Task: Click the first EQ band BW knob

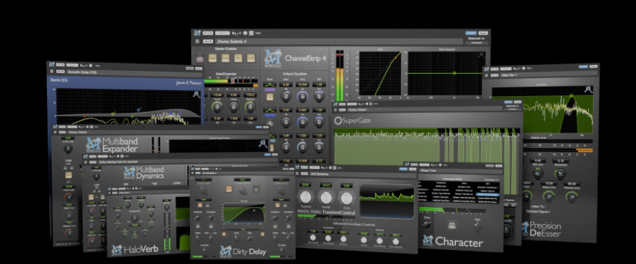Action: (x=319, y=97)
